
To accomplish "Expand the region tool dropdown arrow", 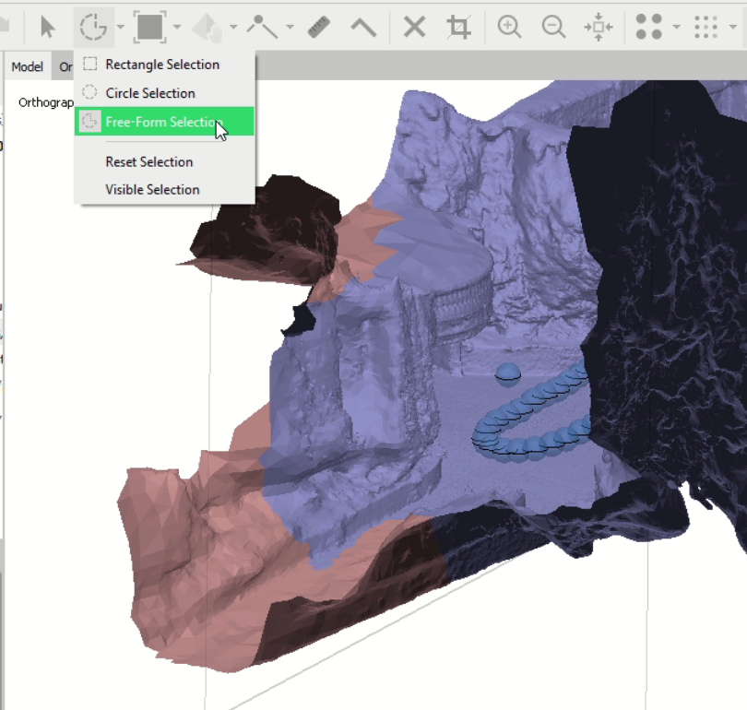I will tap(177, 27).
